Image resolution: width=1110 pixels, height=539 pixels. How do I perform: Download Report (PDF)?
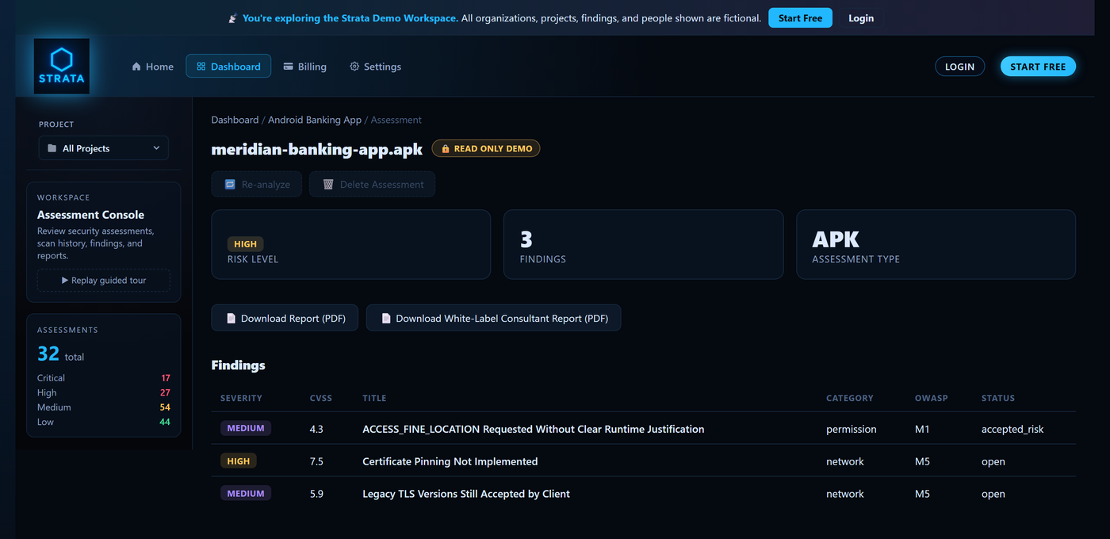(x=285, y=318)
